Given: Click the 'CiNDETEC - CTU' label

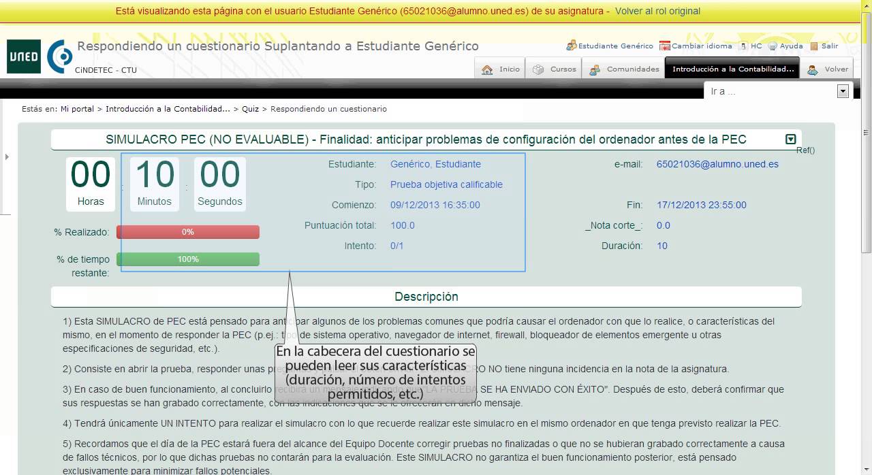Looking at the screenshot, I should point(106,70).
